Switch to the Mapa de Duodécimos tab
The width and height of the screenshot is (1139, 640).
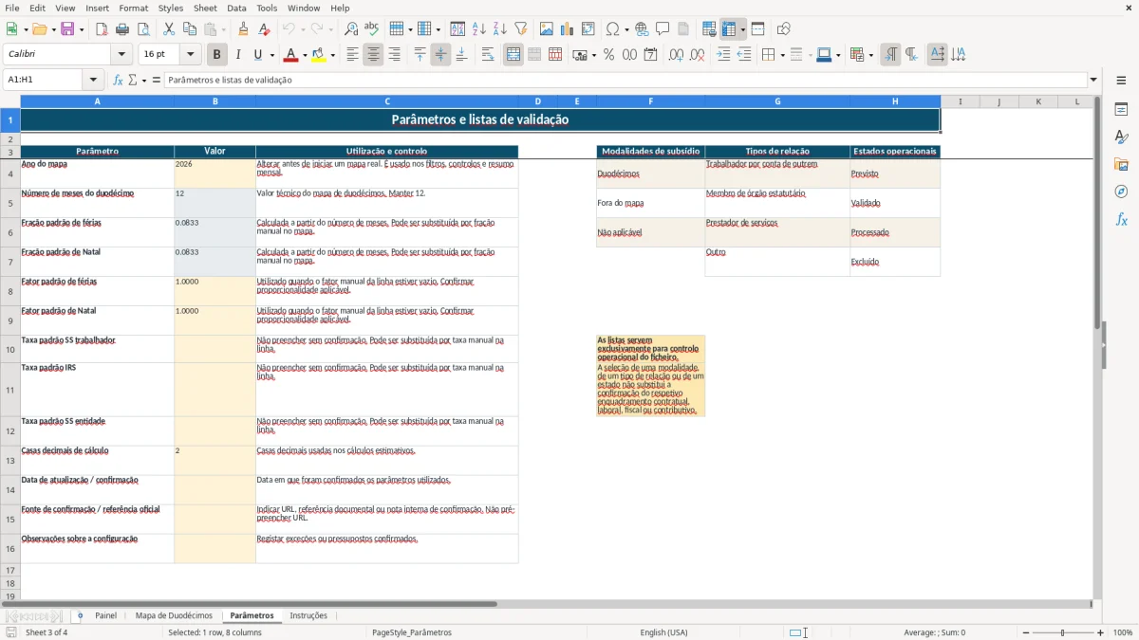click(x=174, y=615)
